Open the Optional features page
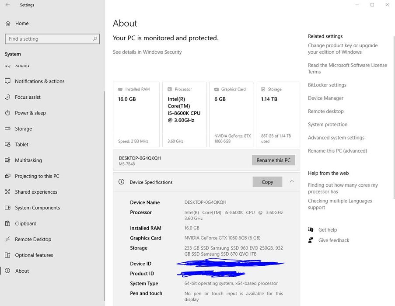 [34, 255]
